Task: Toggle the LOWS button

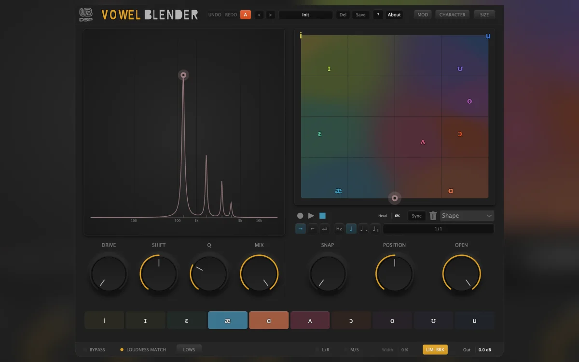Action: (189, 349)
